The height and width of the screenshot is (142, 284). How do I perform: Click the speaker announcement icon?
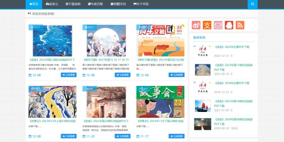coord(29,14)
